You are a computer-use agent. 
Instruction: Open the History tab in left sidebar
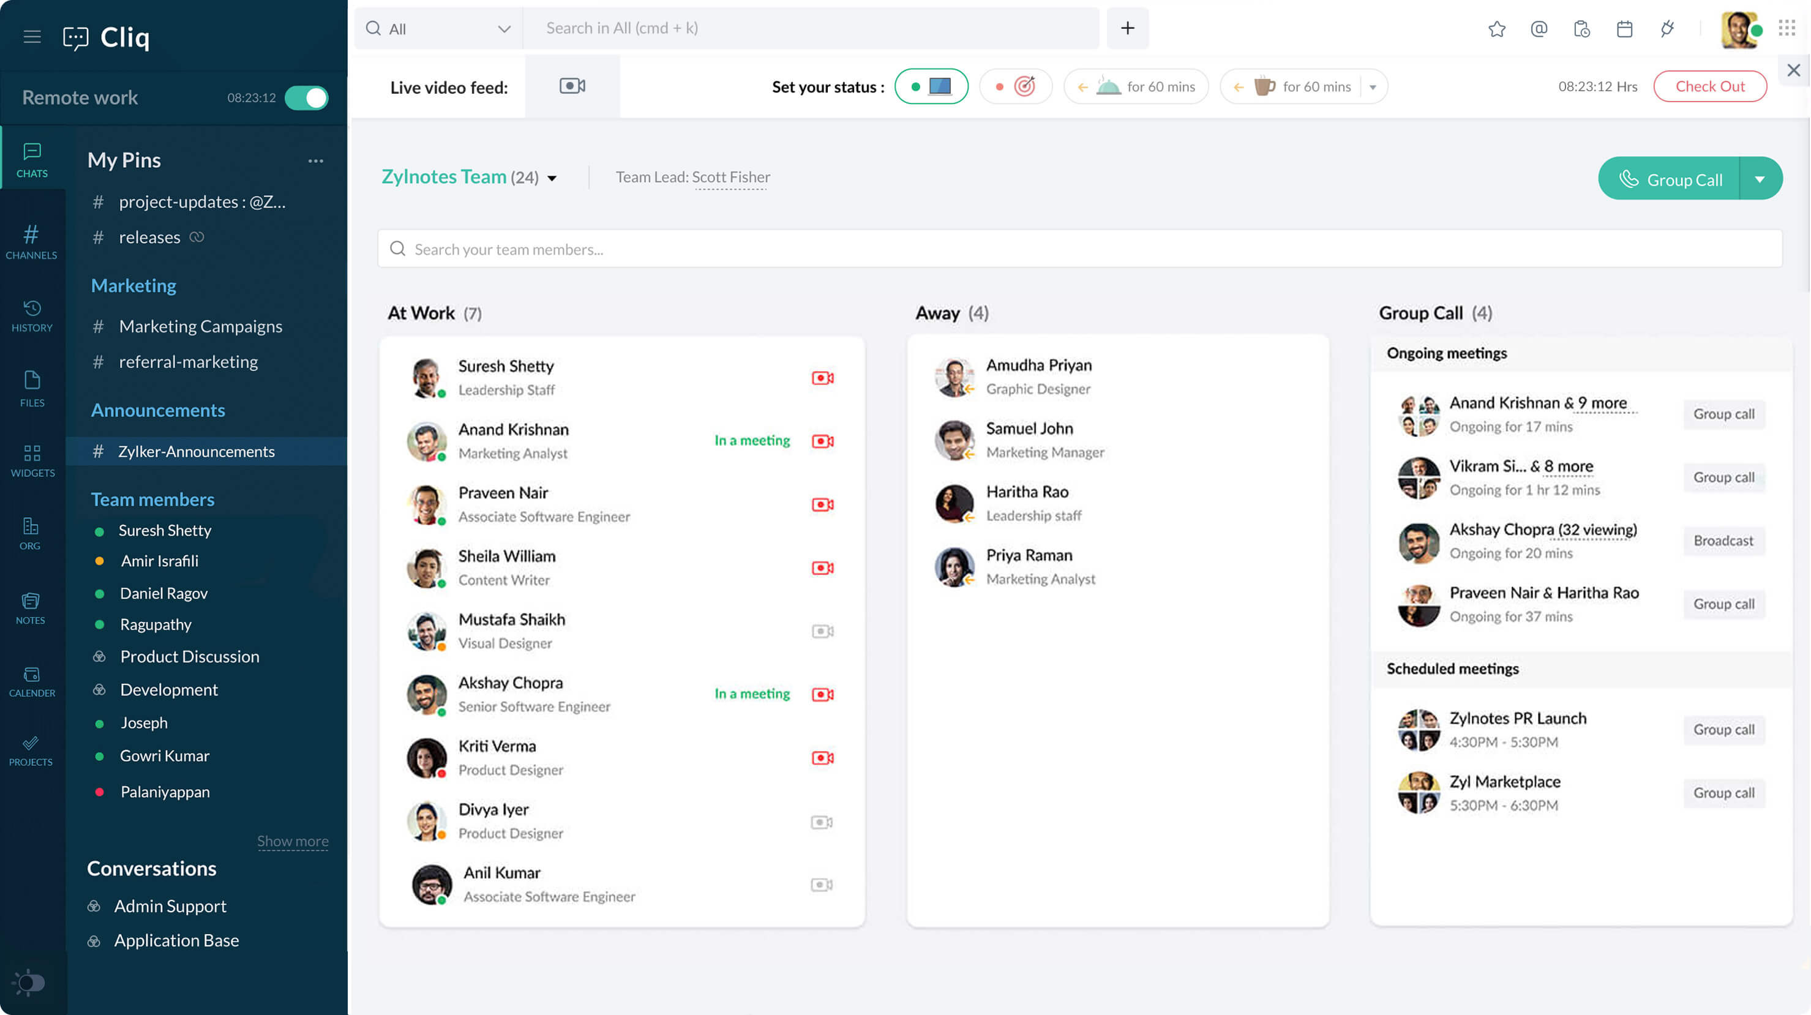tap(32, 316)
